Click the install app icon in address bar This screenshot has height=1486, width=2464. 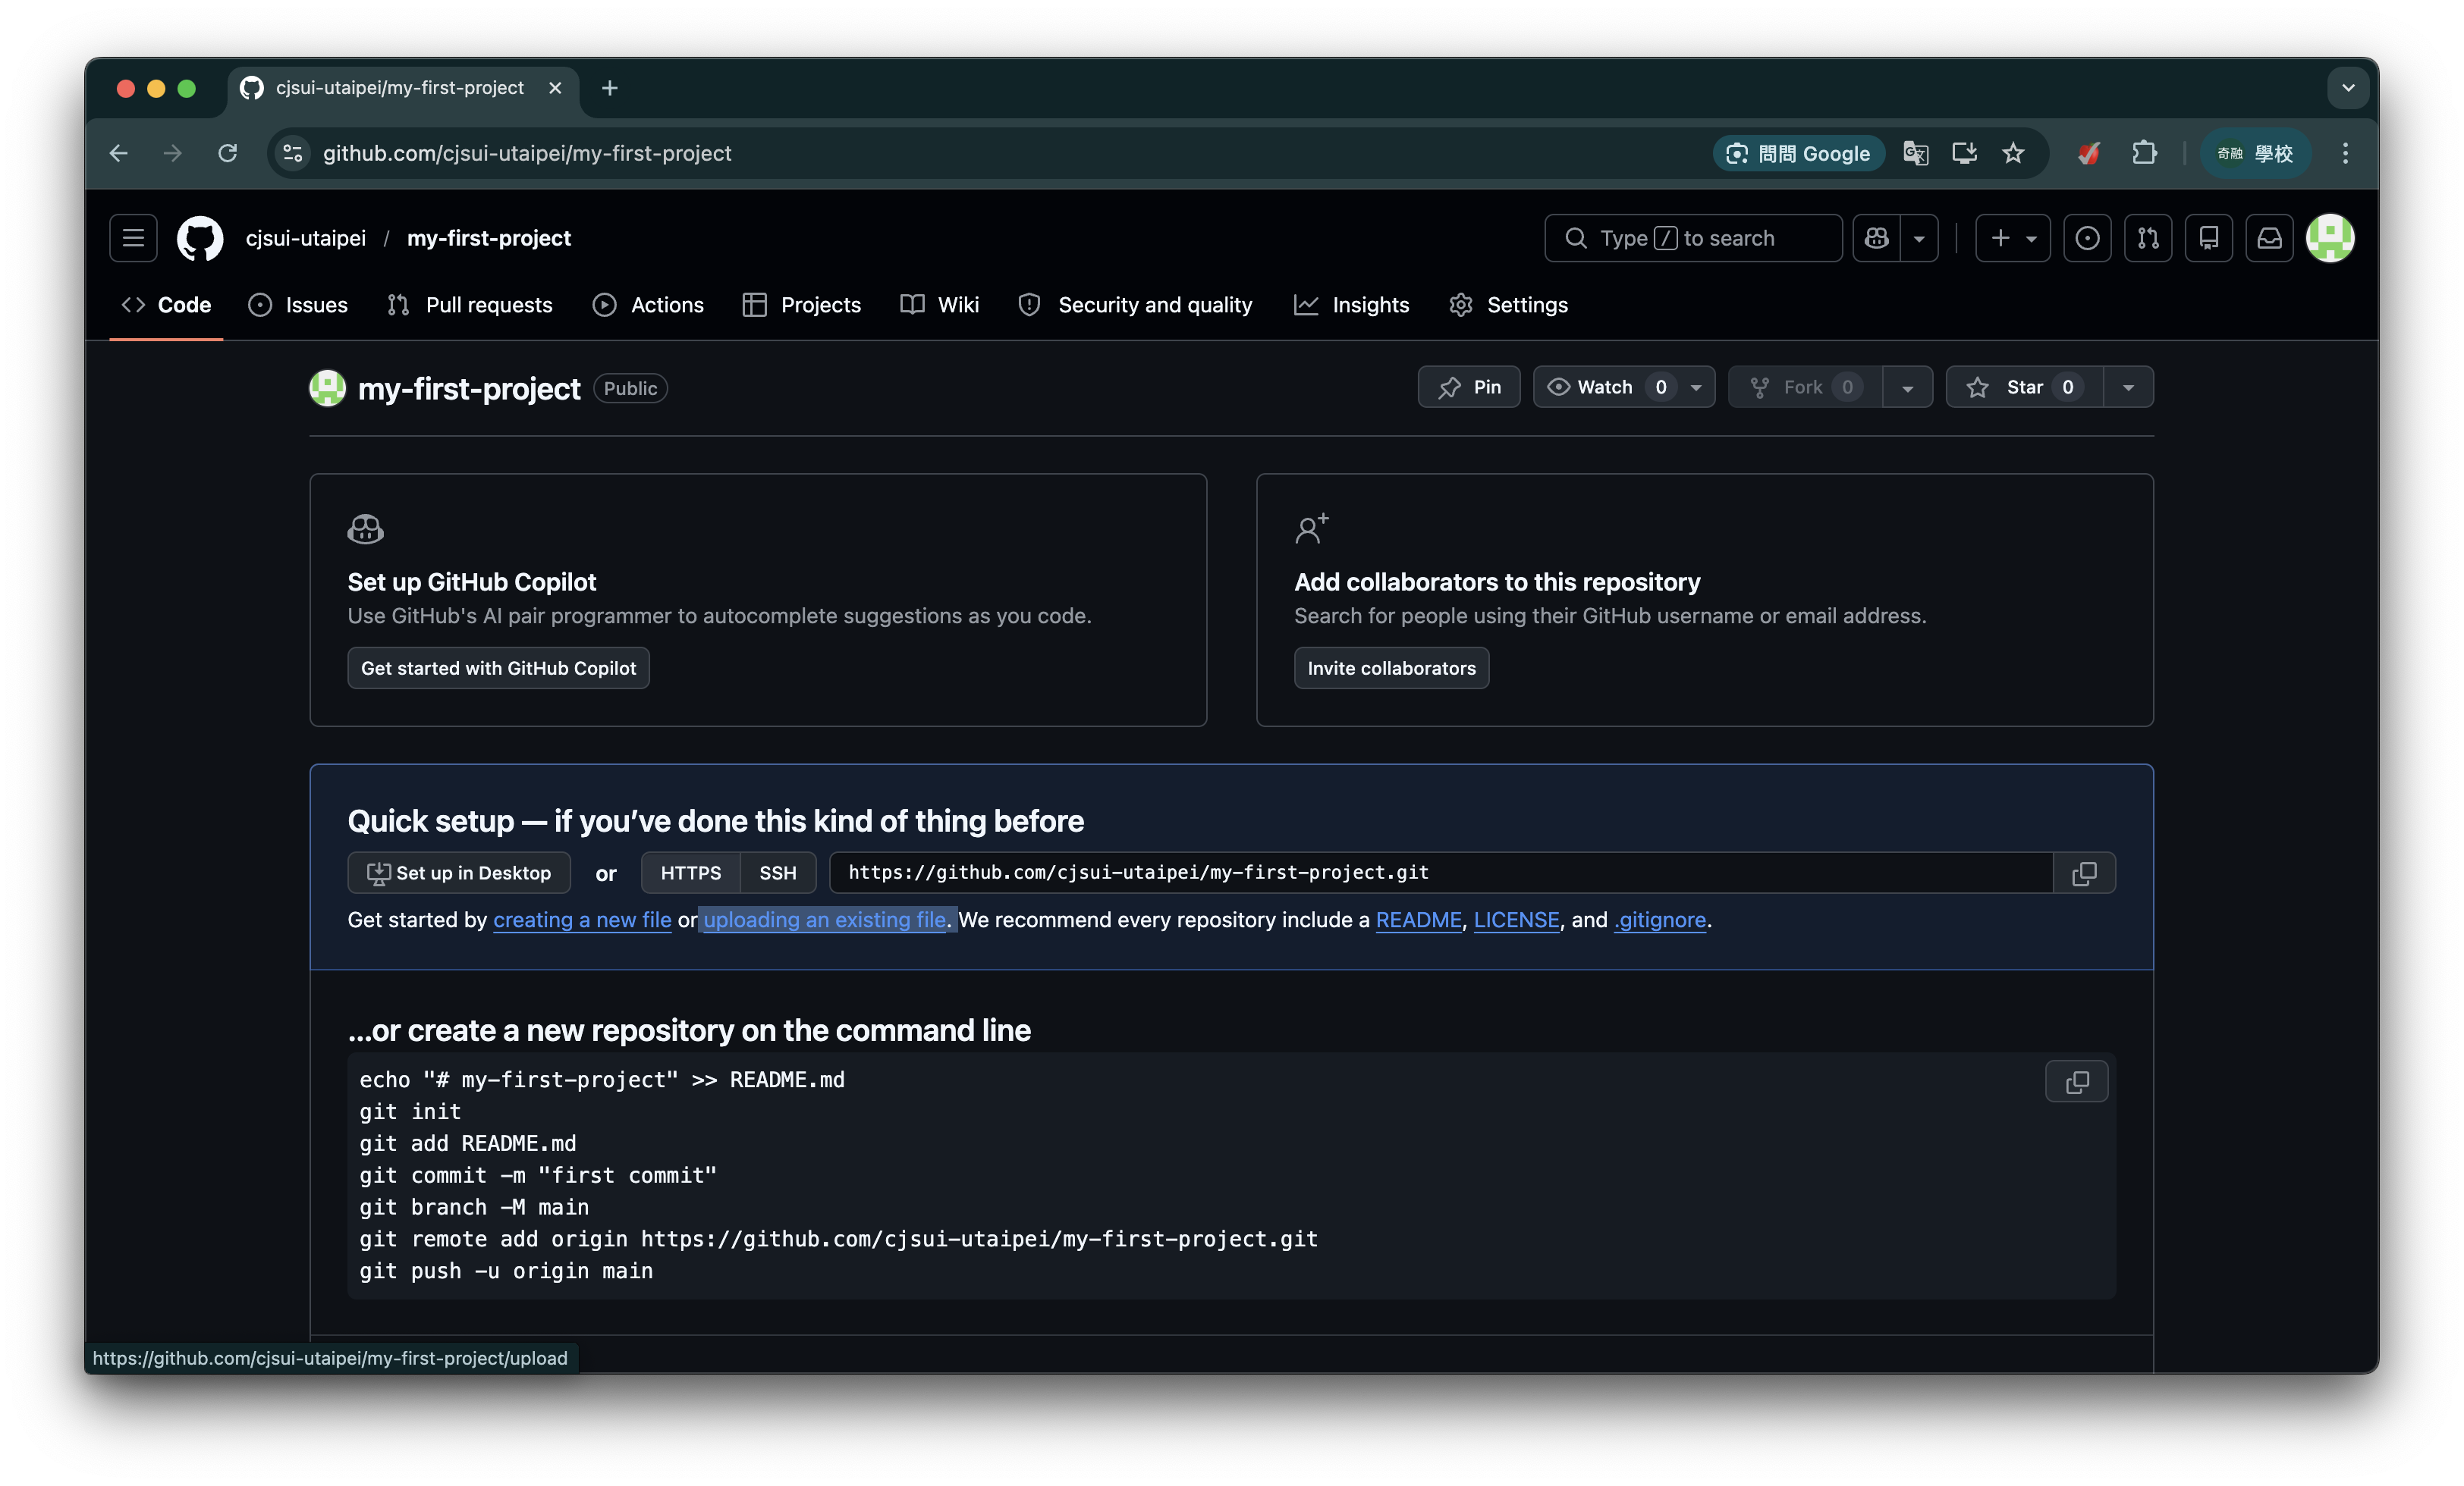(x=1964, y=153)
